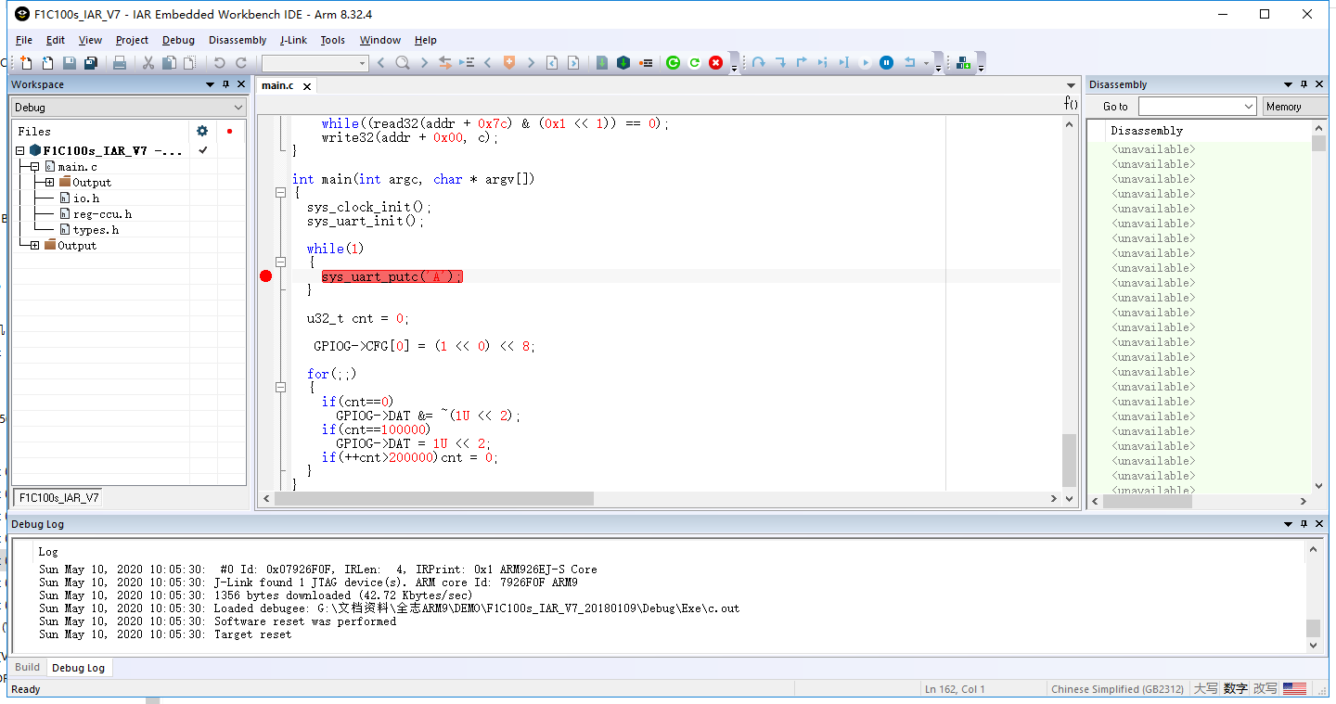1336x704 pixels.
Task: Click the Break pause debug button
Action: click(886, 63)
